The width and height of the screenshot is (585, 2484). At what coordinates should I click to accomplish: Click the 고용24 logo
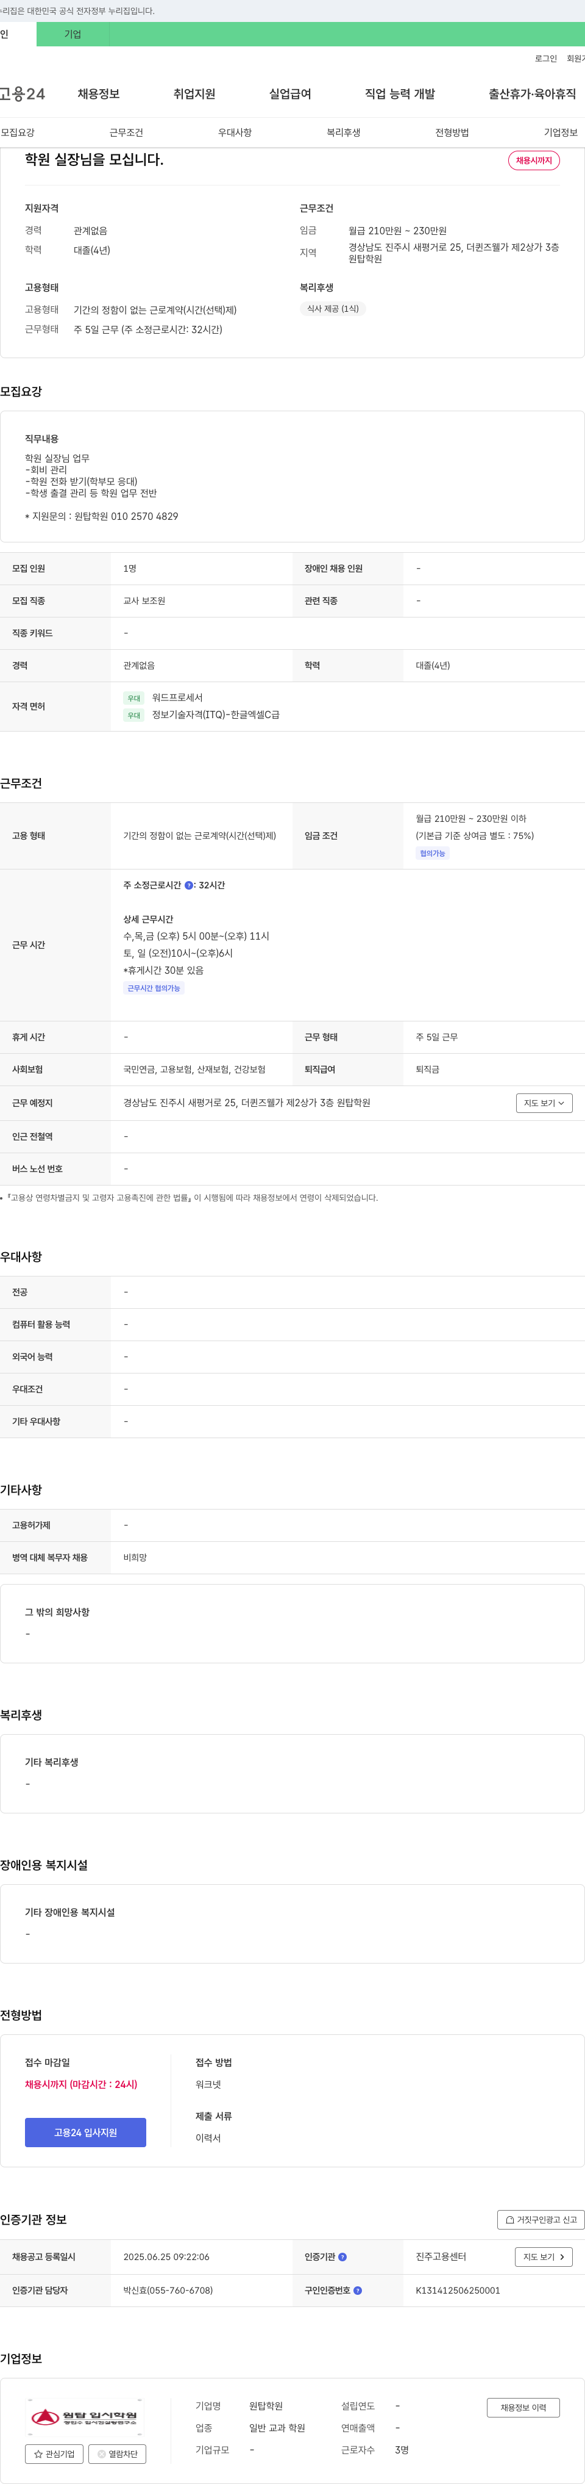point(22,93)
